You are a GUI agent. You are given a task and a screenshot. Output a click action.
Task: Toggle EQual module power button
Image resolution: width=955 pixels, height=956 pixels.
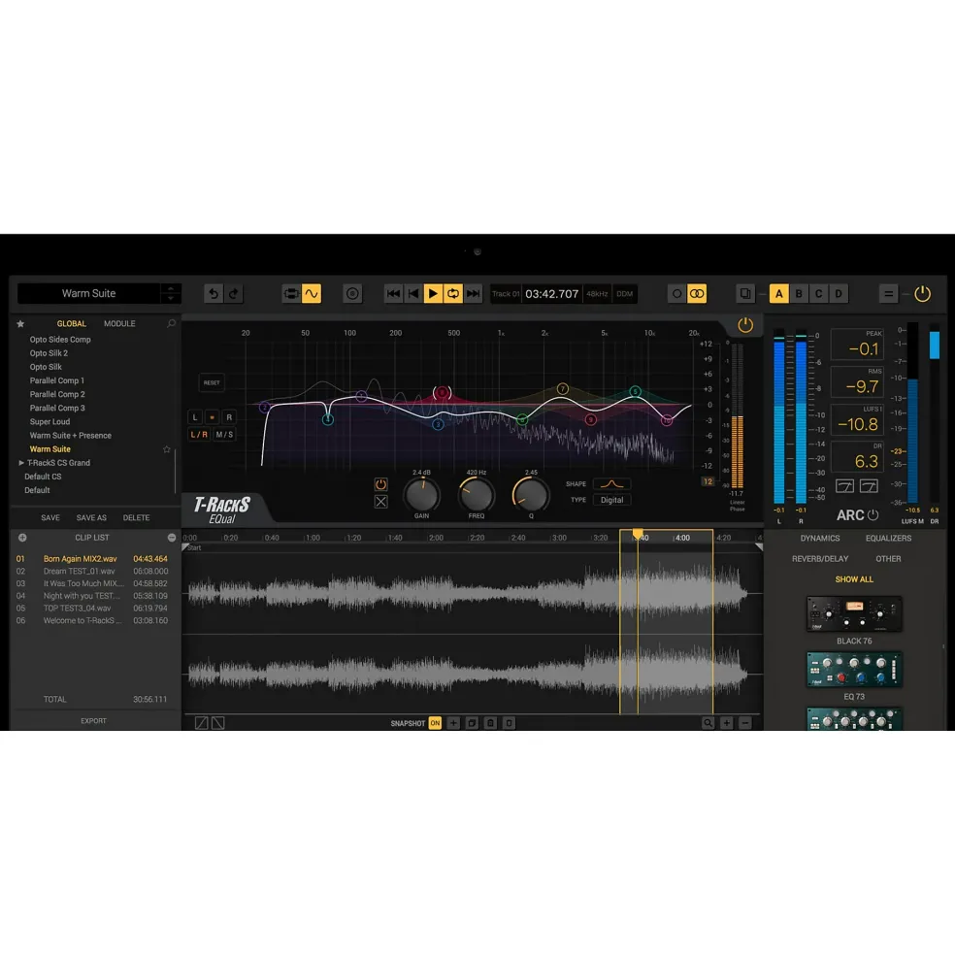745,325
